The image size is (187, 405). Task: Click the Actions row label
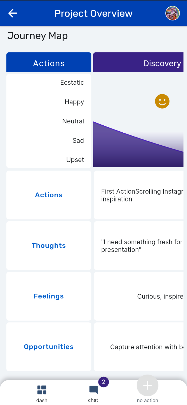pyautogui.click(x=49, y=195)
